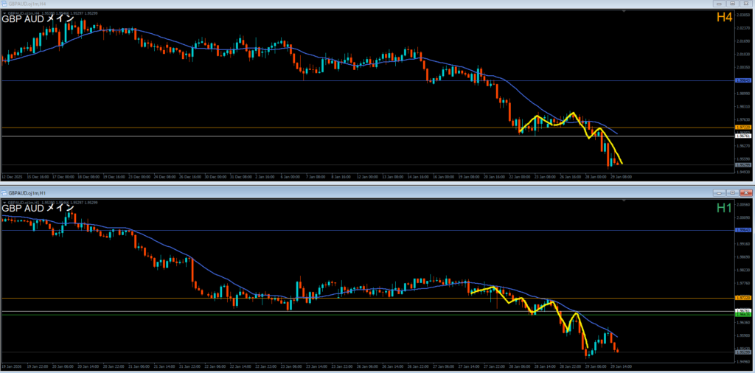The height and width of the screenshot is (373, 755).
Task: Select the orange 1.97220 price label on H4 chart
Action: (743, 128)
